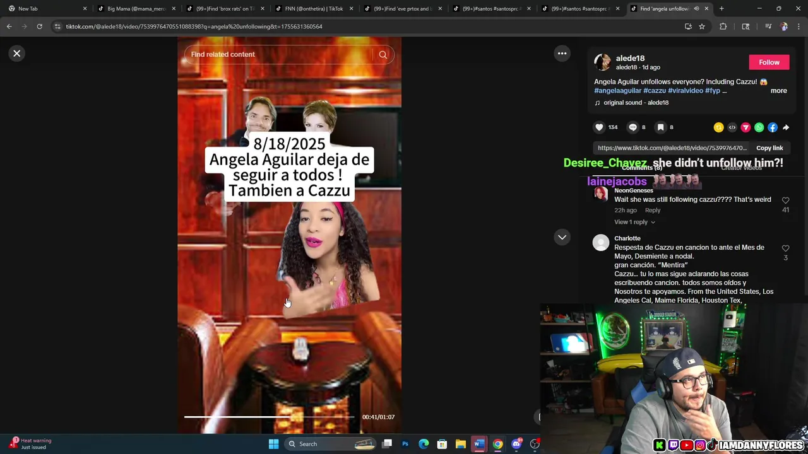Click the site info icon in address bar
The height and width of the screenshot is (454, 808).
(x=57, y=26)
